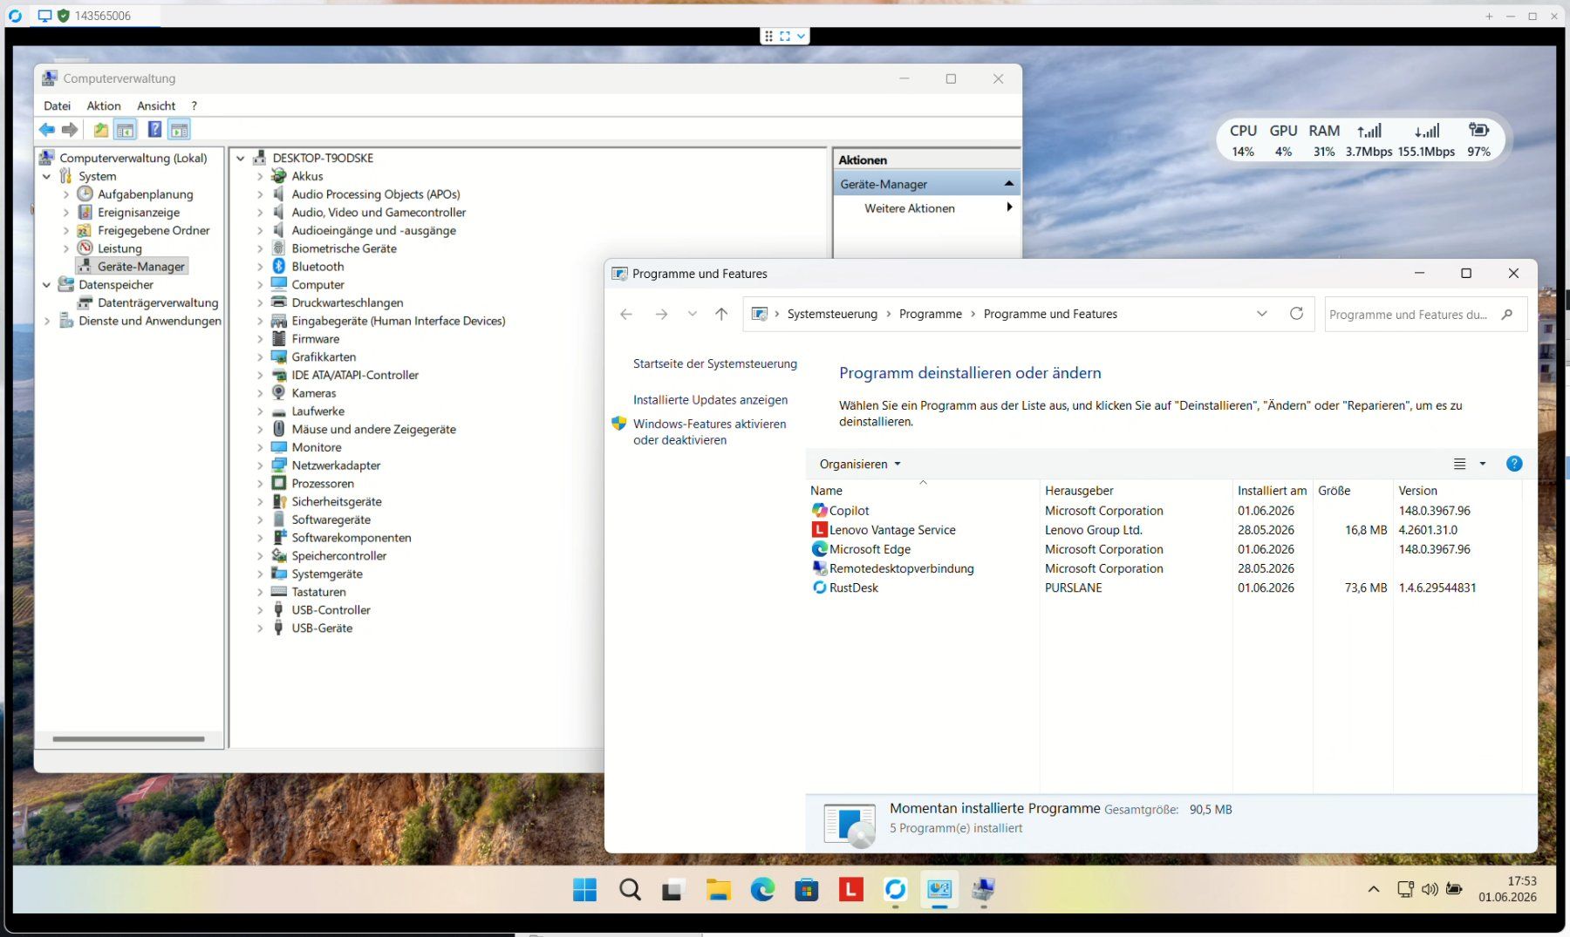The height and width of the screenshot is (937, 1570).
Task: Click fullscreen toggle icon in RustDesk top toolbar
Action: (x=785, y=36)
